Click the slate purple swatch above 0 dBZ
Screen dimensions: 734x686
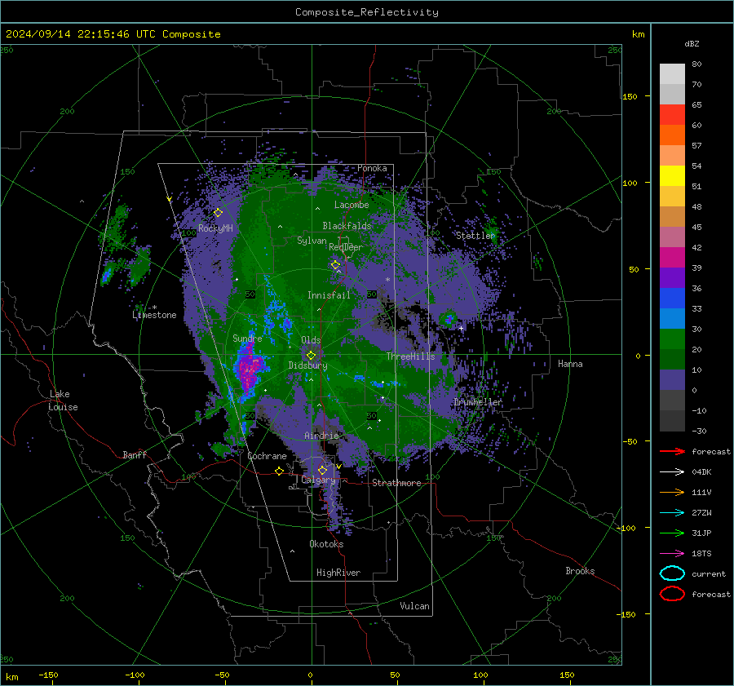(x=672, y=380)
